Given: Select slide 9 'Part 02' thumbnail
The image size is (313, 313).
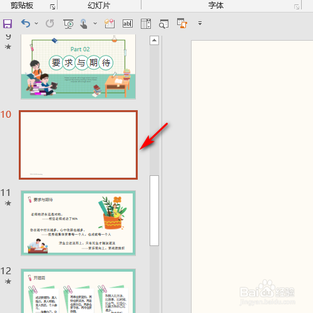Looking at the screenshot, I should point(78,66).
